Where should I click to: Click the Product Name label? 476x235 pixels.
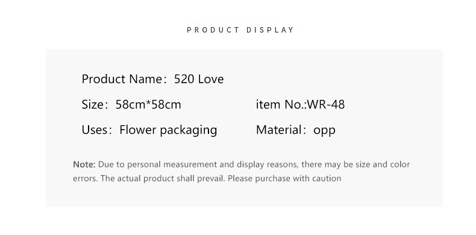(x=123, y=80)
